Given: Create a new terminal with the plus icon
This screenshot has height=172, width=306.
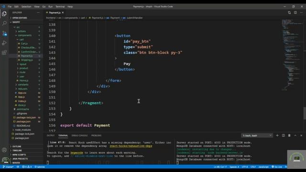Looking at the screenshot, I should coord(277,135).
